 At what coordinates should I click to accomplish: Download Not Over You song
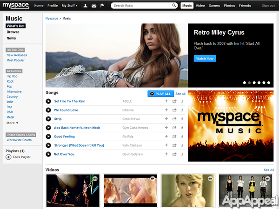click(x=182, y=154)
